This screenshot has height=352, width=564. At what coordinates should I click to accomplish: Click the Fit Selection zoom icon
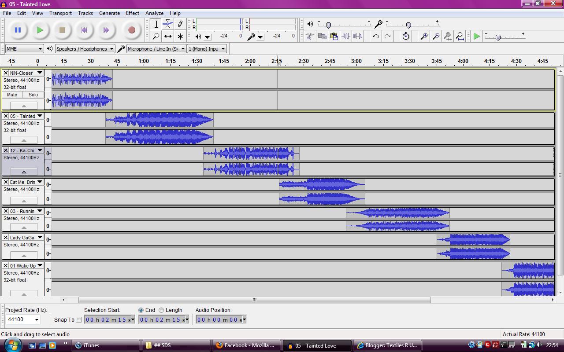448,36
